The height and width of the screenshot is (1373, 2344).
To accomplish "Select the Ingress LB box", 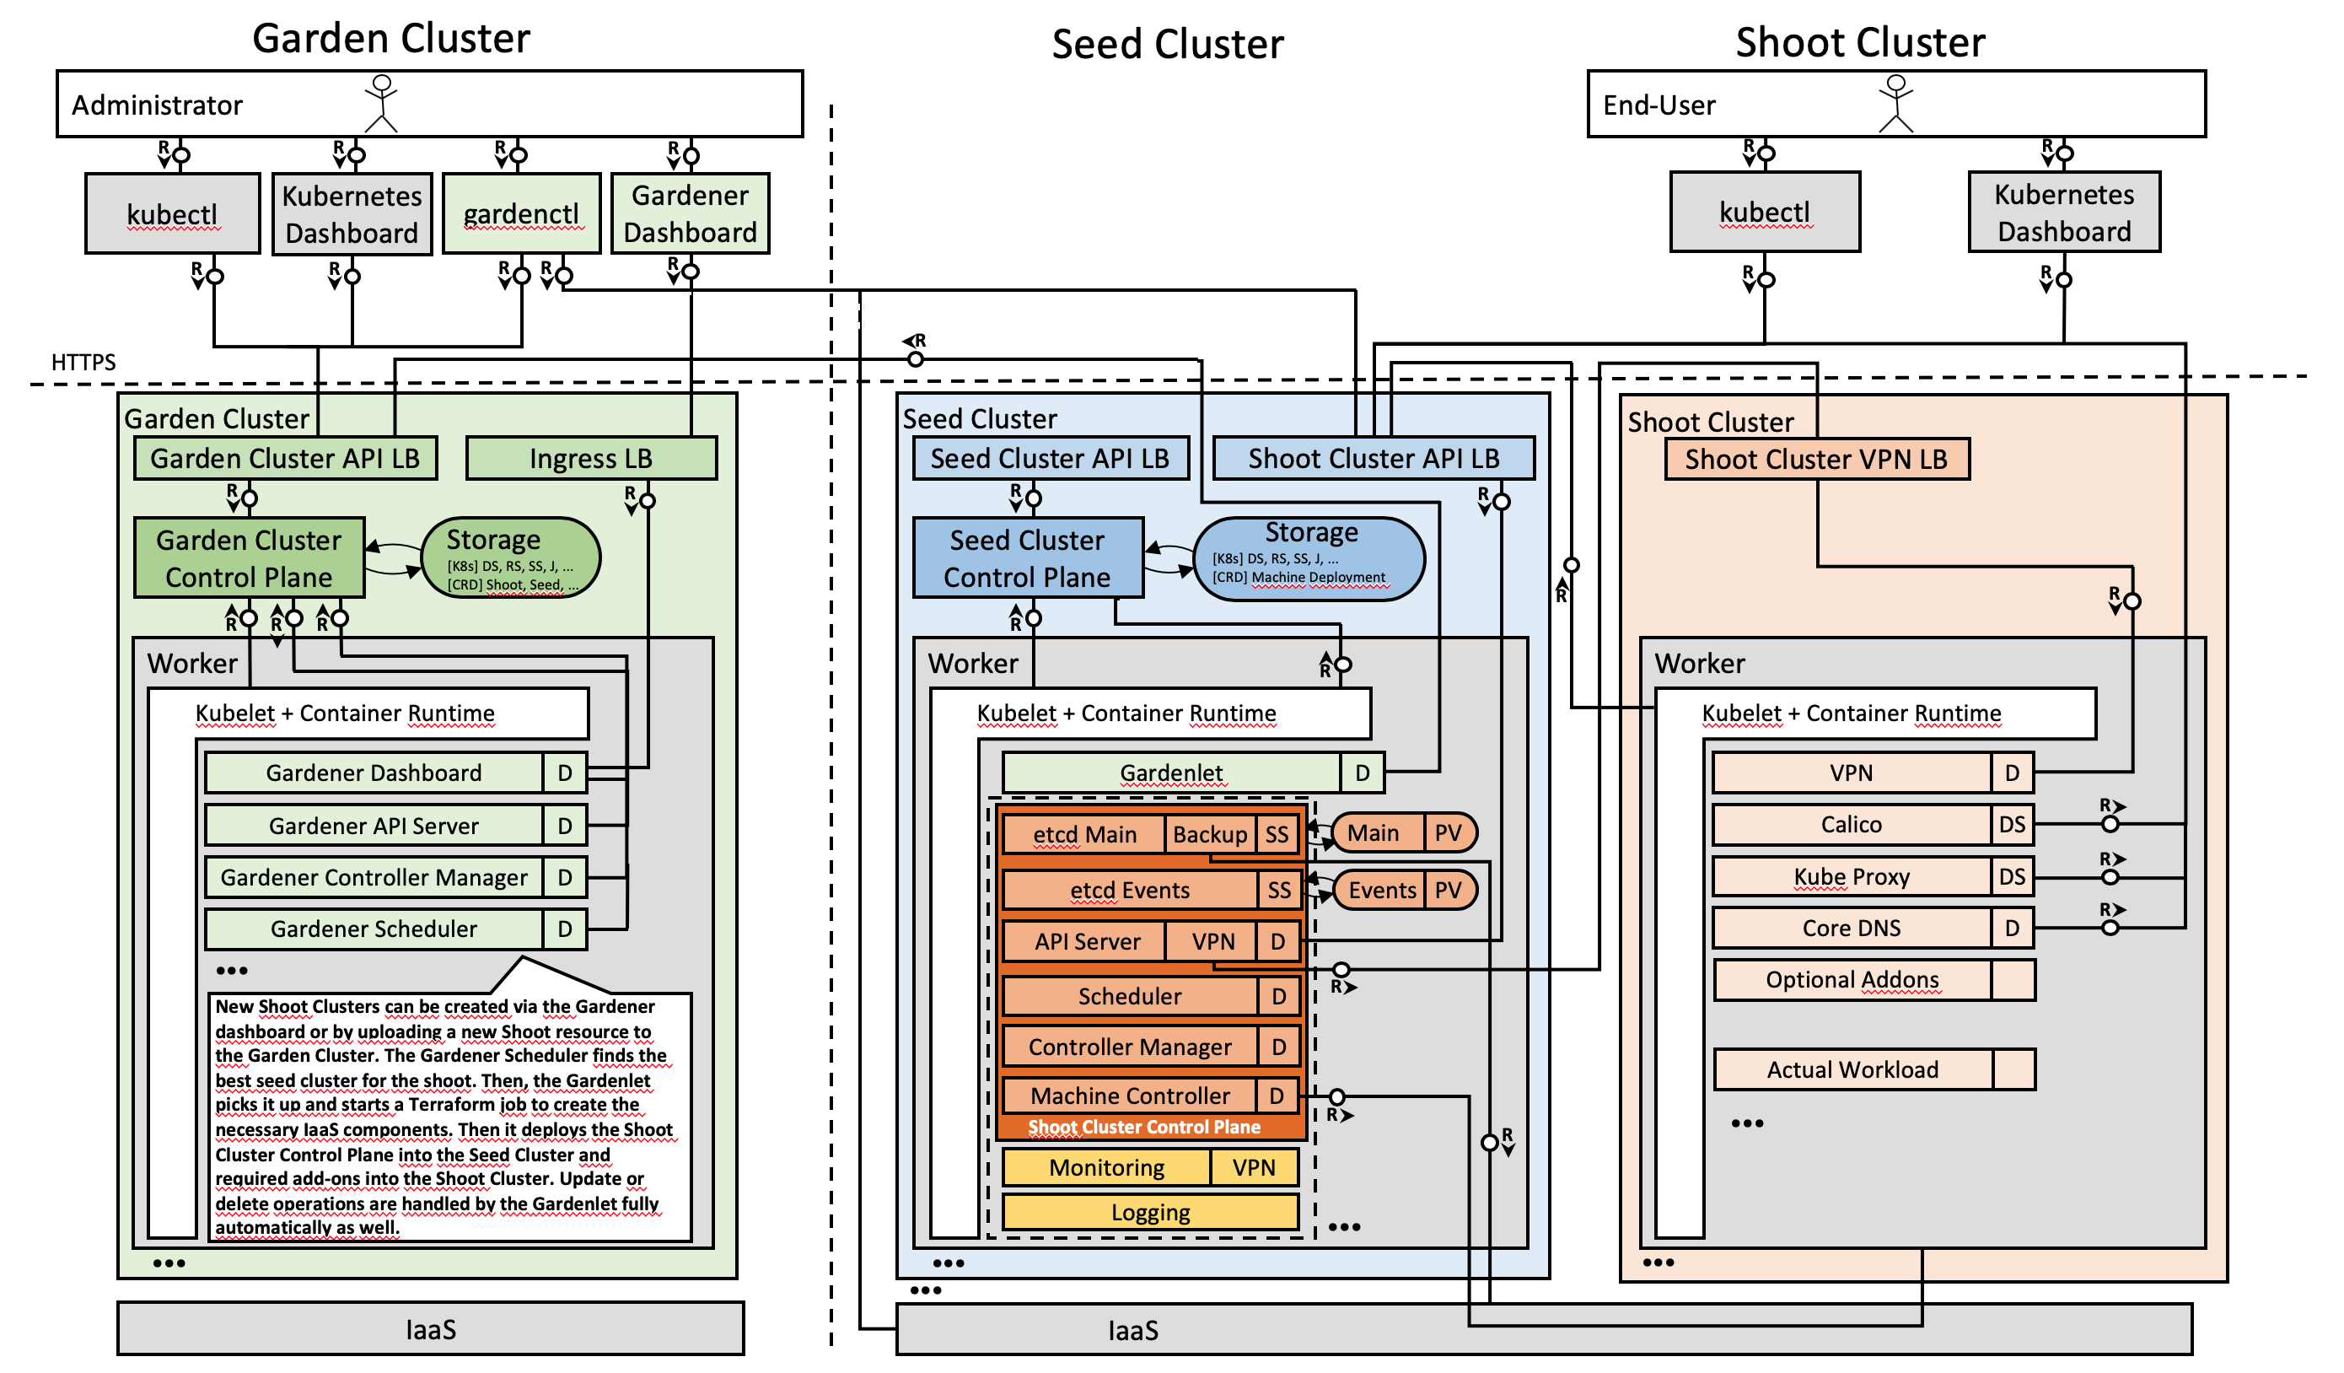I will coord(592,459).
